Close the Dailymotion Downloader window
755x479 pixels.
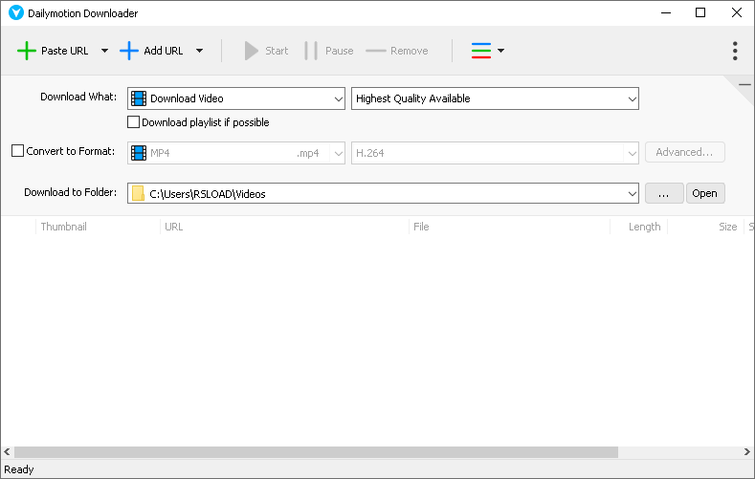pos(737,13)
